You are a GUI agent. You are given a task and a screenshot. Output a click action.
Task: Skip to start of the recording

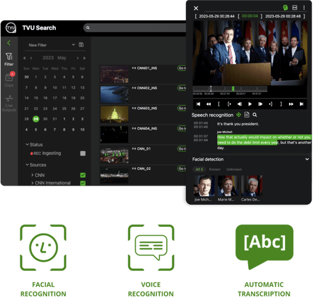click(x=198, y=104)
